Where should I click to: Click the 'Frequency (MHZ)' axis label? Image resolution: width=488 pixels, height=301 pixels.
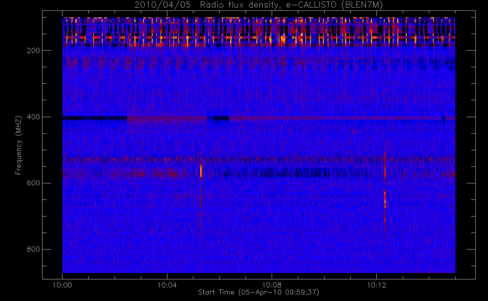[x=19, y=145]
